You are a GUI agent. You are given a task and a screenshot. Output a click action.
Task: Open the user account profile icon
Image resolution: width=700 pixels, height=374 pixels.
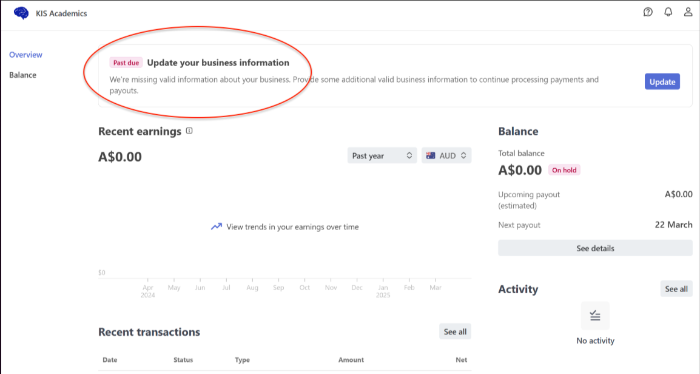688,12
